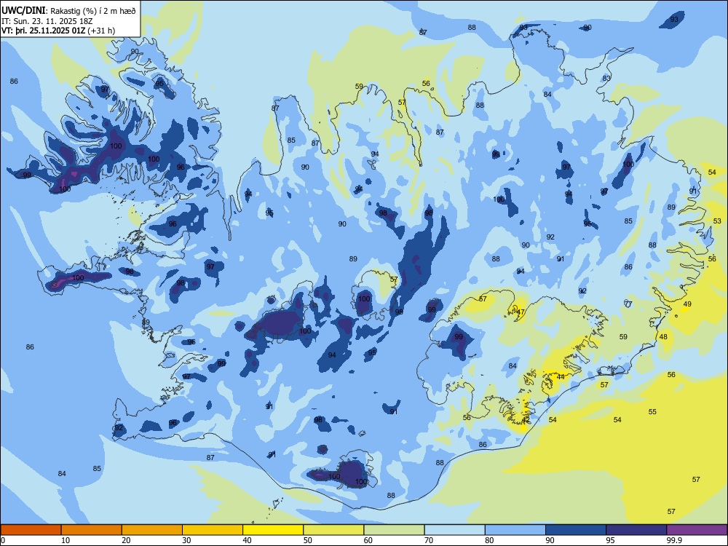Click the '95' legend scale label
Viewport: 728px width, 546px height.
[610, 540]
